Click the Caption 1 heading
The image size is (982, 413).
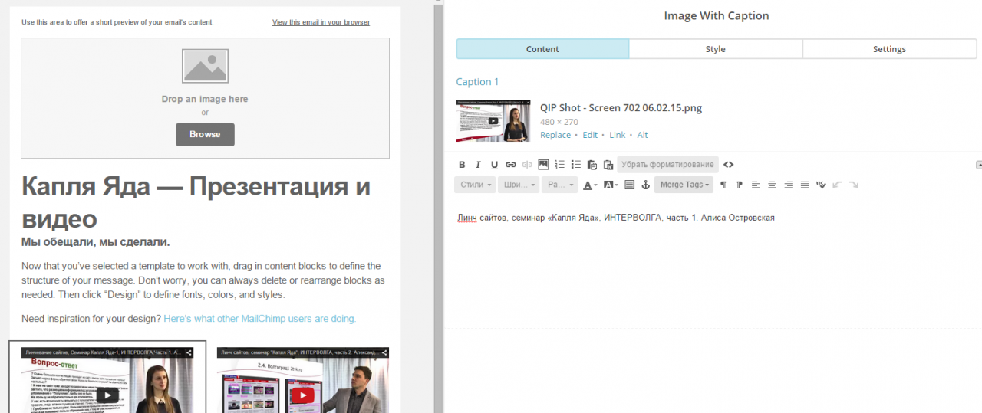[477, 82]
